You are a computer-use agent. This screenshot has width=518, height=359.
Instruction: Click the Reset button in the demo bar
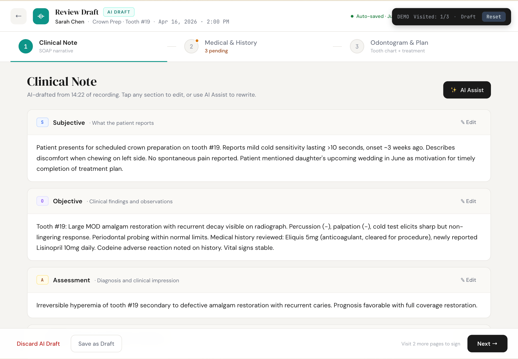[x=493, y=17]
